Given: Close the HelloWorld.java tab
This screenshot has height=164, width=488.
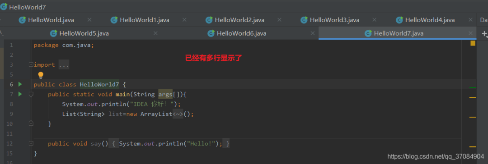Looking at the screenshot, I should [89, 19].
